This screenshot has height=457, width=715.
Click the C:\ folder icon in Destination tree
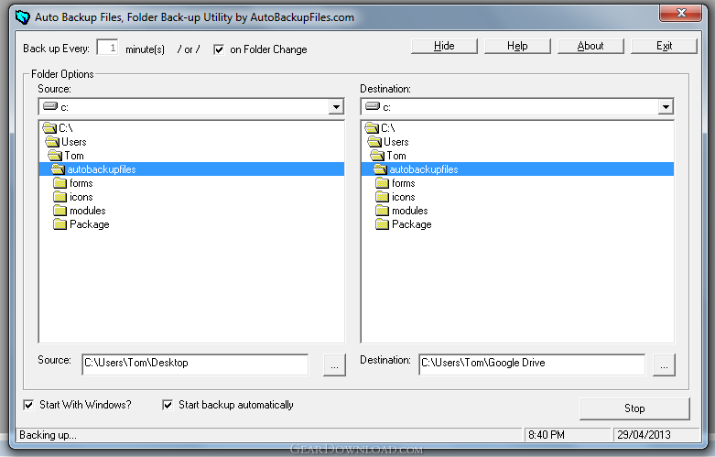coord(372,127)
